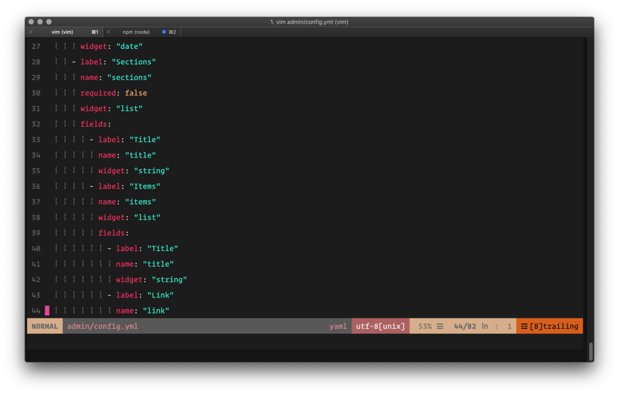Click the fields: key on line 39
619x395 pixels.
(113, 233)
